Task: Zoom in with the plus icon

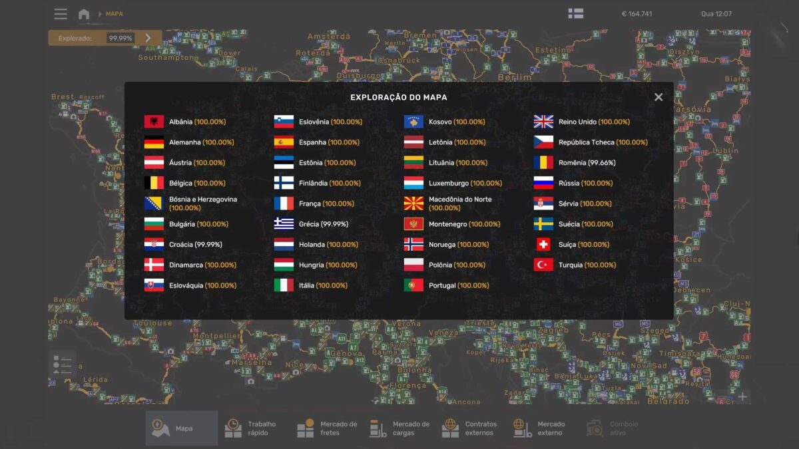Action: tap(742, 396)
